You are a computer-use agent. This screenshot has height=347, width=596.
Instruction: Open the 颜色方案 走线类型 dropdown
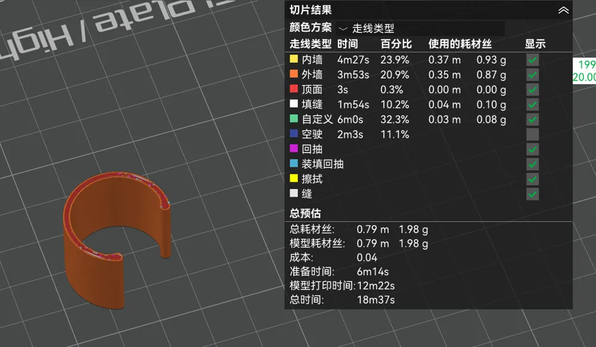point(420,28)
